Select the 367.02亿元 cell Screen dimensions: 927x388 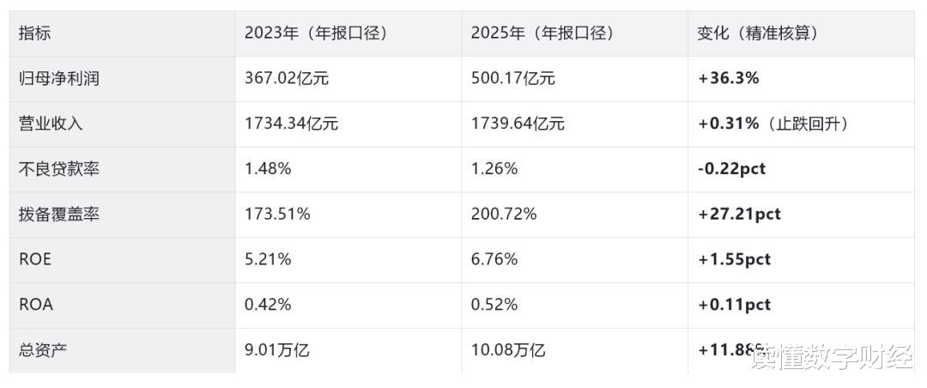click(x=287, y=79)
